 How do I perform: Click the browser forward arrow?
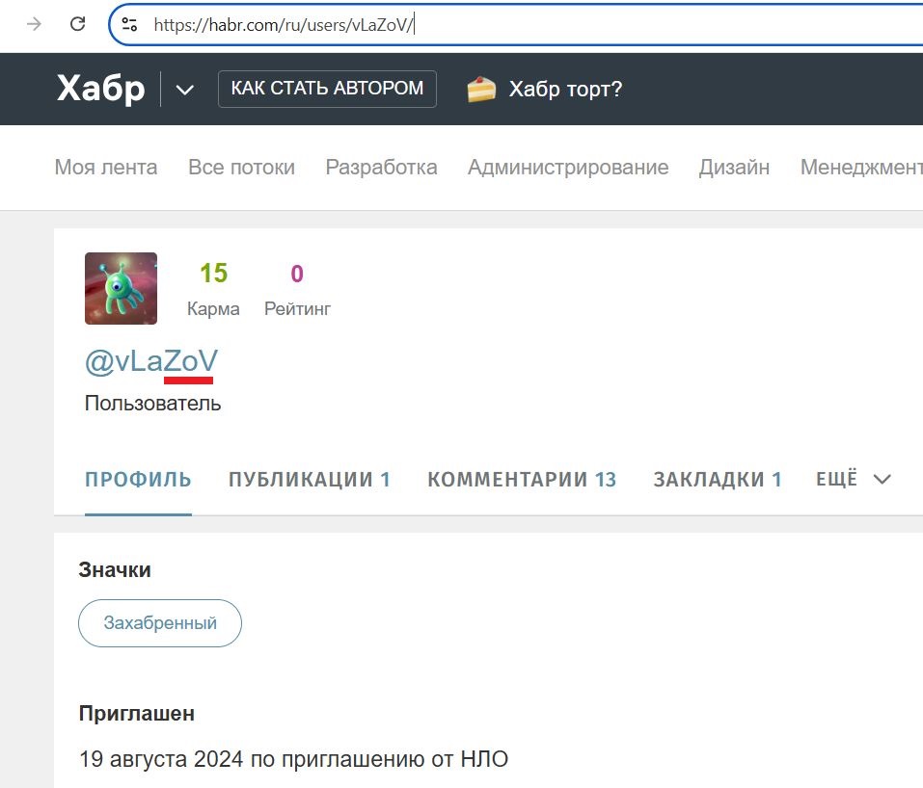34,24
